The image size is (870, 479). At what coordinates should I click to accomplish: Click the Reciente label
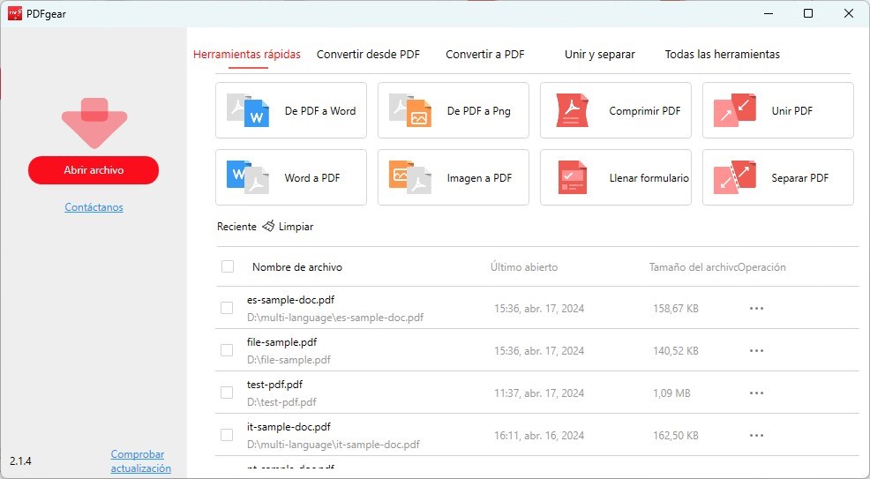click(237, 226)
